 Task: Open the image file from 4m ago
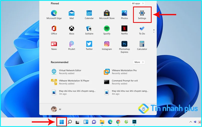[x=126, y=92]
